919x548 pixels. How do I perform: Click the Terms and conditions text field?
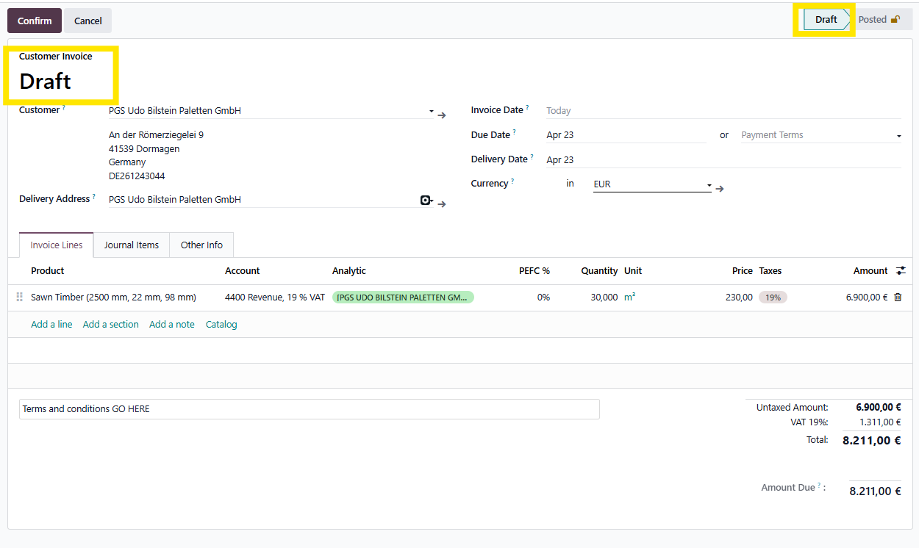309,409
